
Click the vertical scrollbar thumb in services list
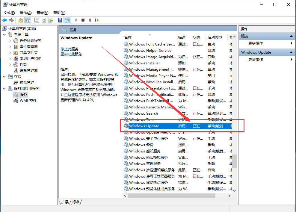tap(235, 161)
